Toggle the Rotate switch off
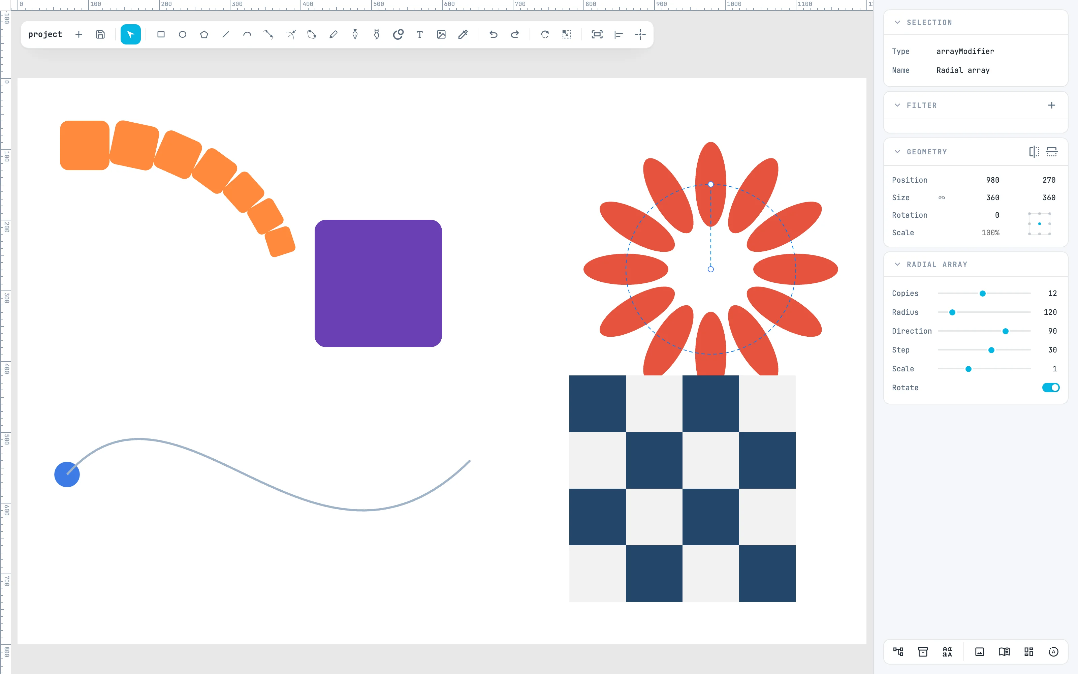Screen dimensions: 1078x674 coord(1051,388)
